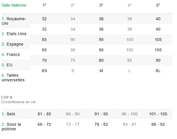The image size is (177, 139).
Task: Click the "88 - 92" underbust measurement cell
Action: coord(158,124)
